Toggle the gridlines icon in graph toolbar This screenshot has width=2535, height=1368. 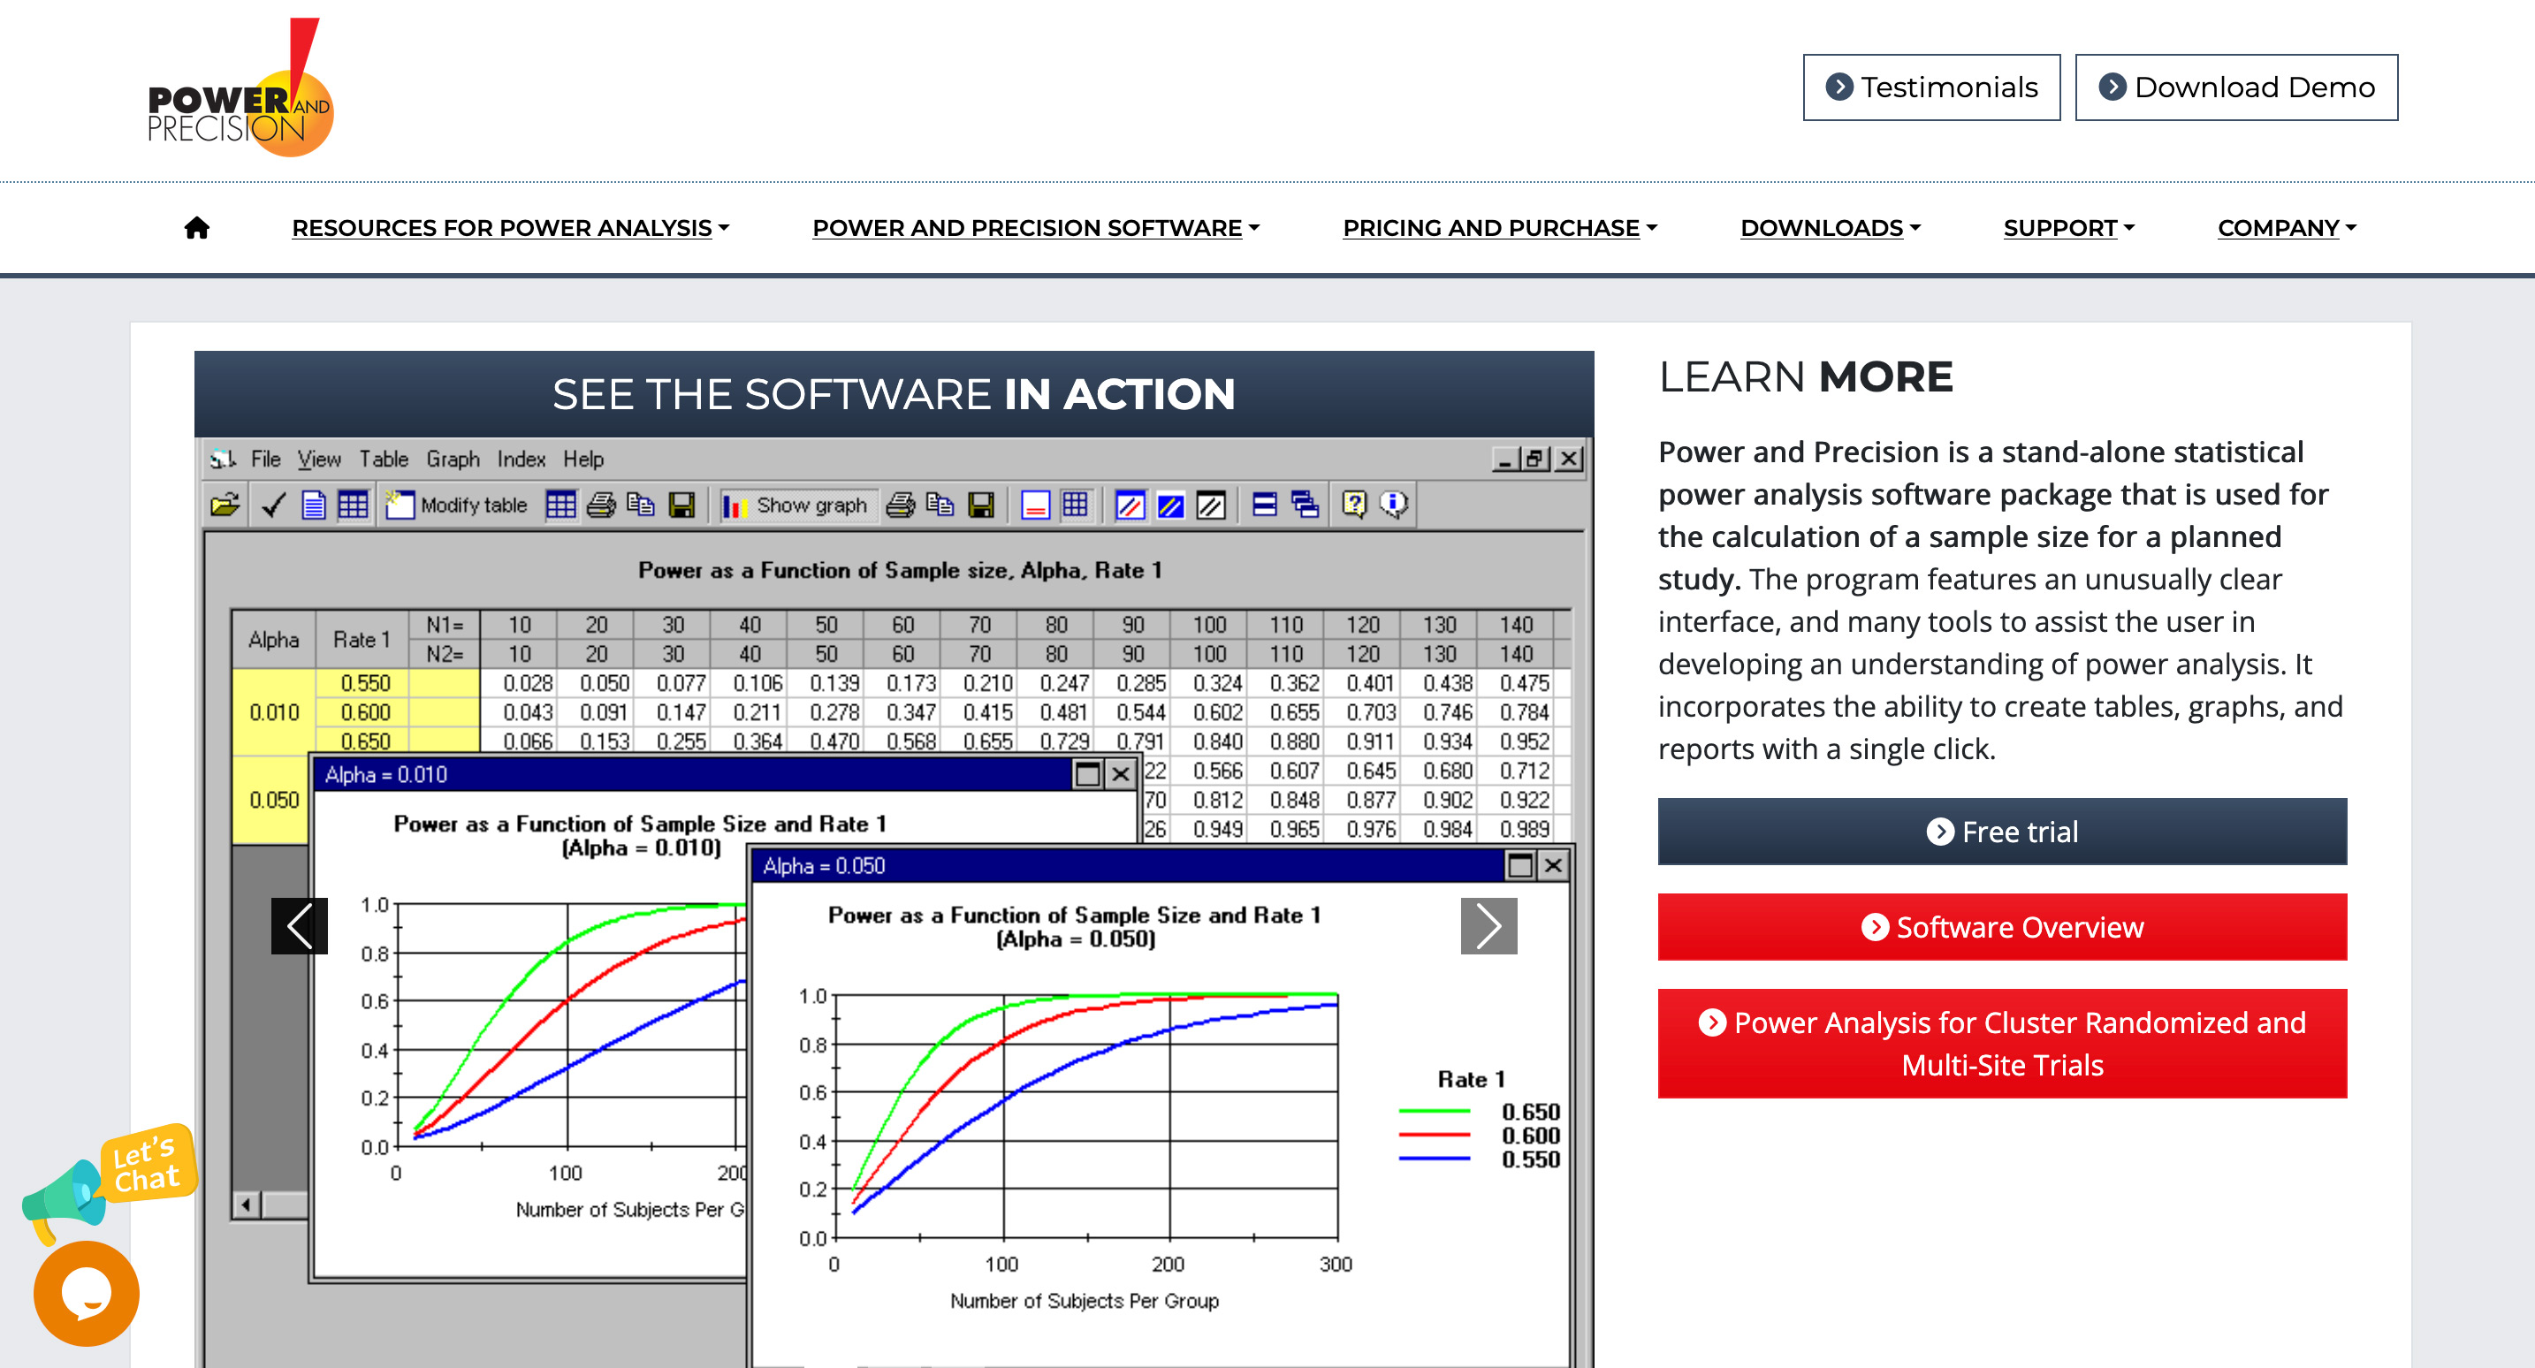coord(1076,505)
